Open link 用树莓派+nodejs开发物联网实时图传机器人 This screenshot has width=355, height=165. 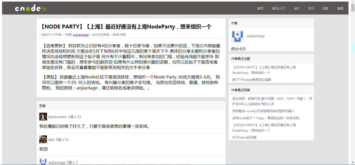tap(263, 111)
